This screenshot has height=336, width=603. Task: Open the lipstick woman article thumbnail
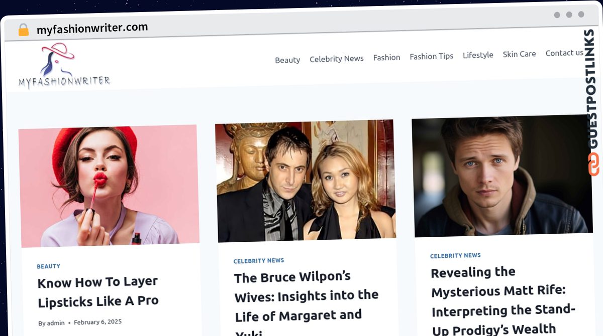pyautogui.click(x=109, y=186)
